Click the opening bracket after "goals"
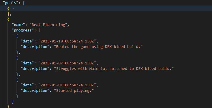 (24, 3)
